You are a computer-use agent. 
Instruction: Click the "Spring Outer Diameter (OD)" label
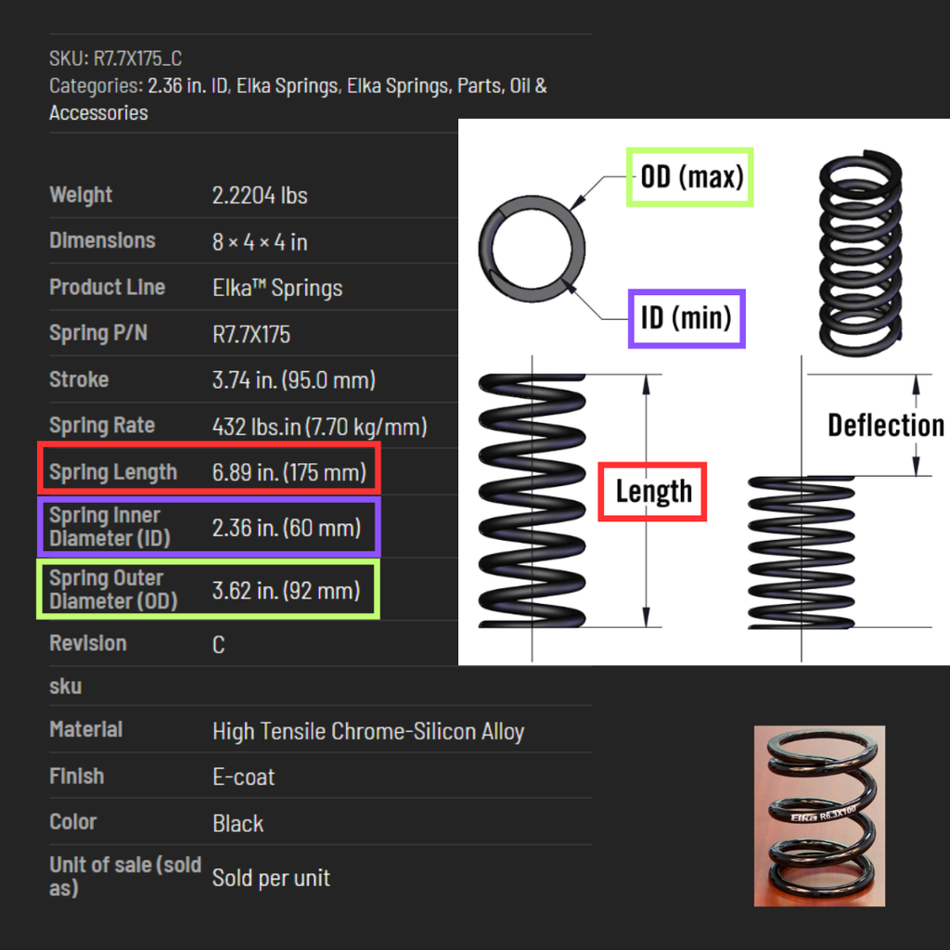(x=113, y=589)
